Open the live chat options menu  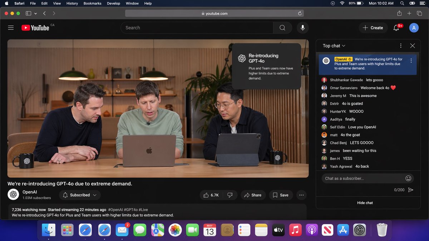point(401,46)
